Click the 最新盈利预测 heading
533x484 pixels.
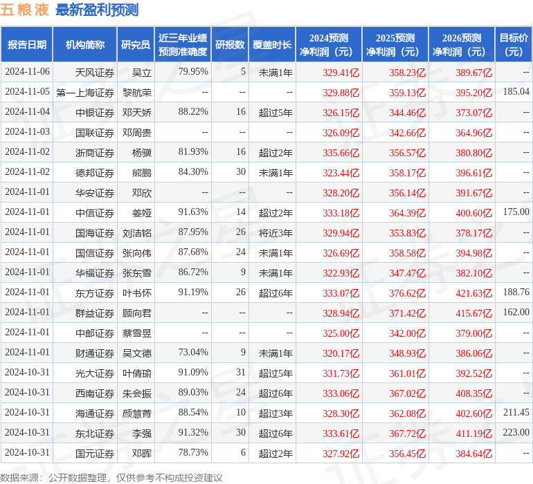(97, 10)
